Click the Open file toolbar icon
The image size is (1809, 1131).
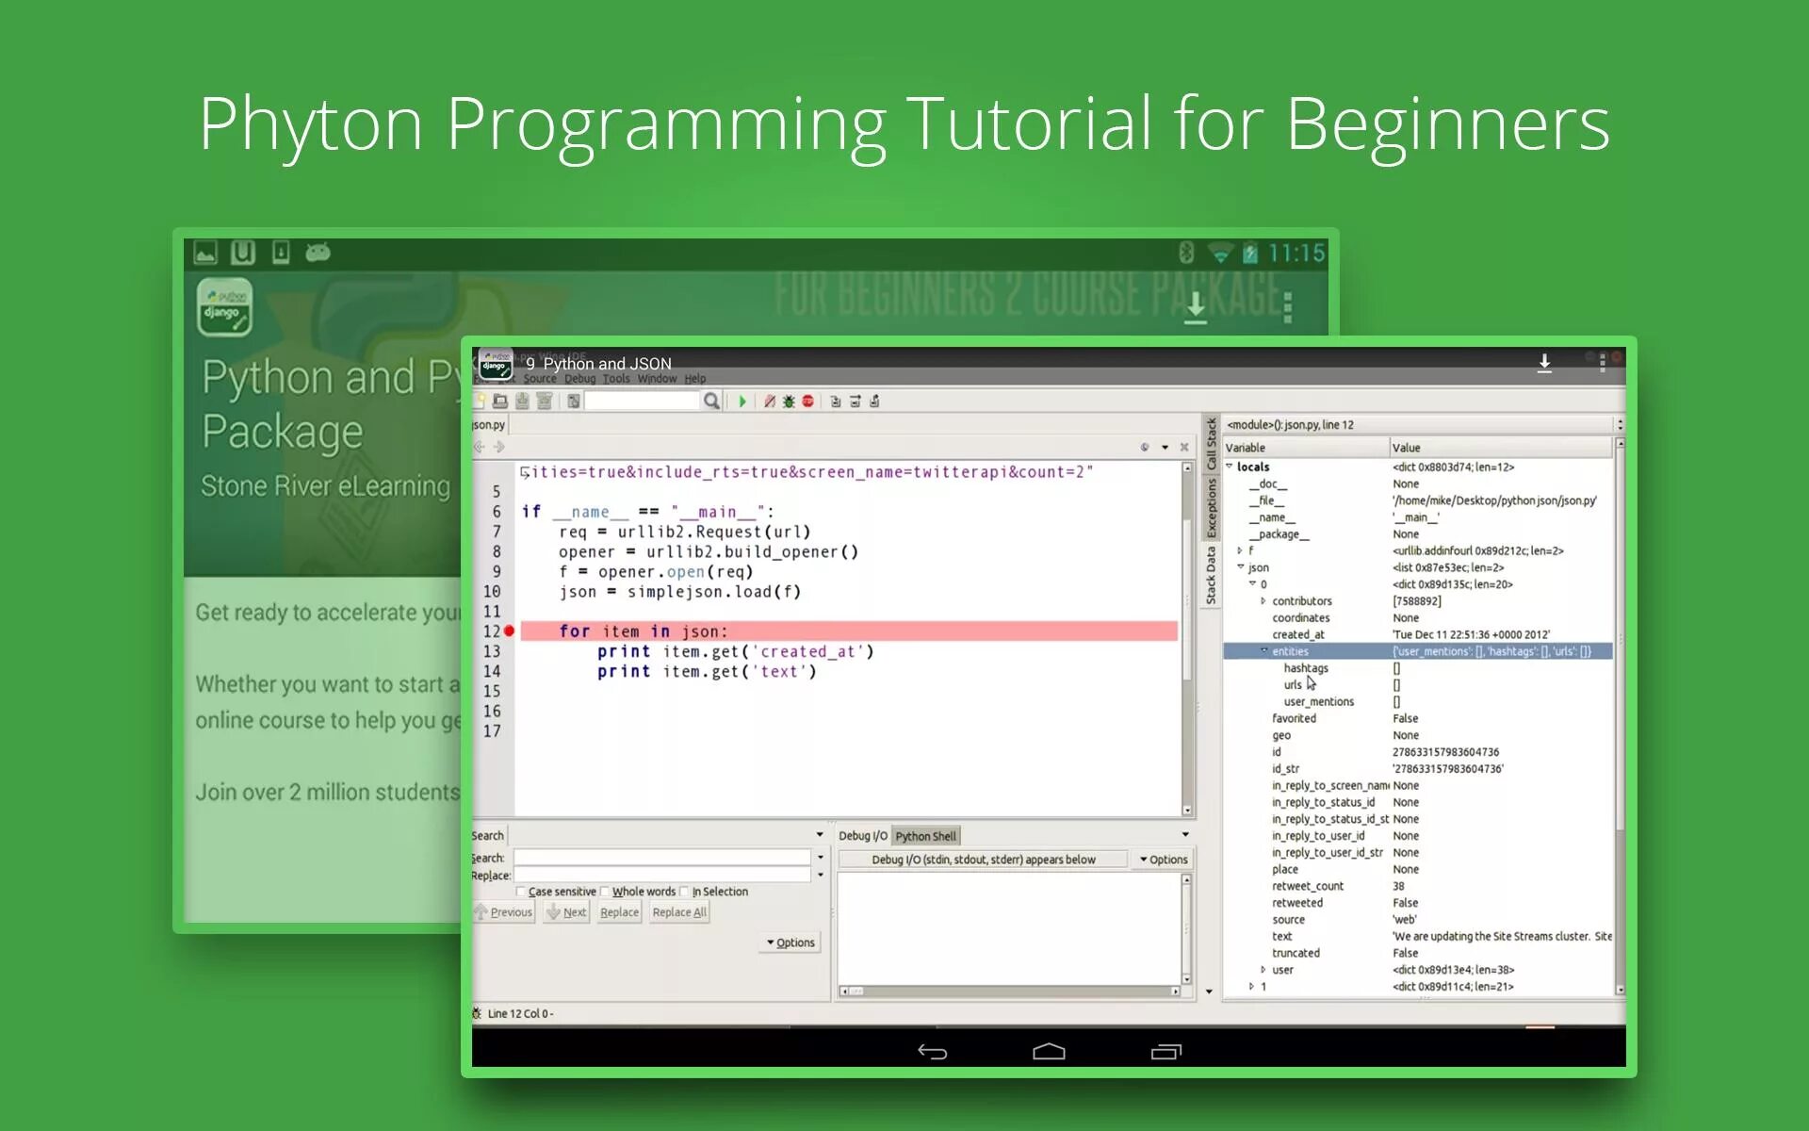pyautogui.click(x=500, y=402)
